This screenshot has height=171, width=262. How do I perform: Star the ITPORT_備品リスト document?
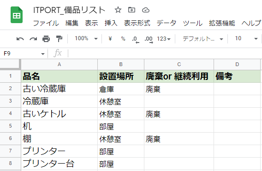point(118,10)
